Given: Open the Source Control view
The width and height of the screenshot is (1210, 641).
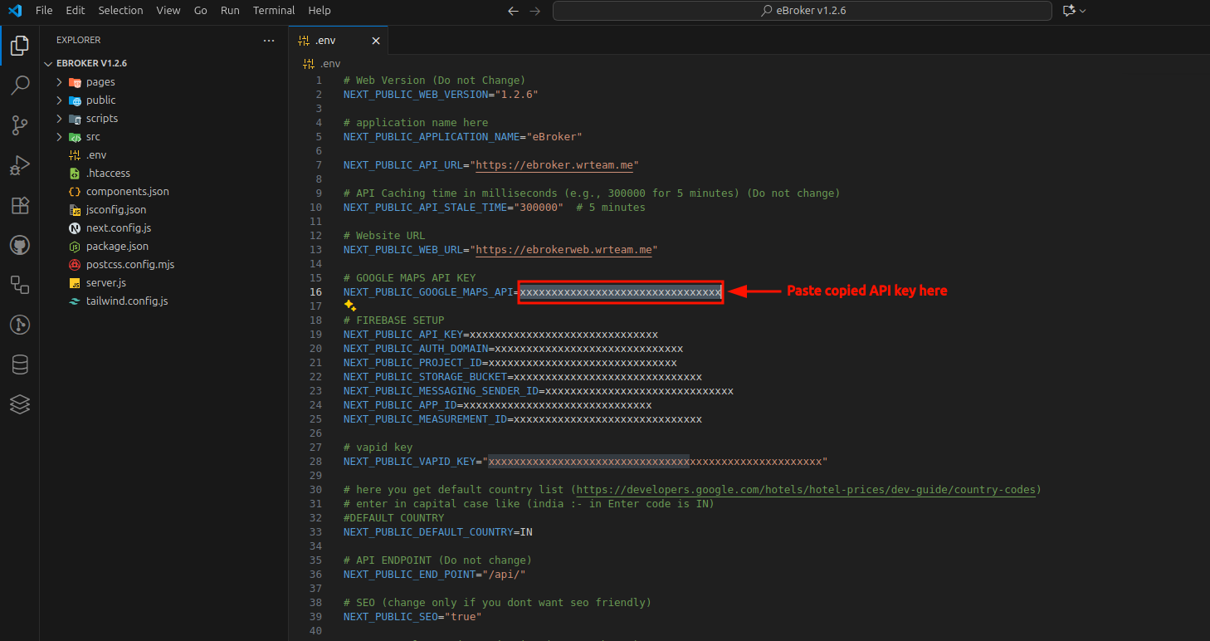Looking at the screenshot, I should click(x=20, y=125).
